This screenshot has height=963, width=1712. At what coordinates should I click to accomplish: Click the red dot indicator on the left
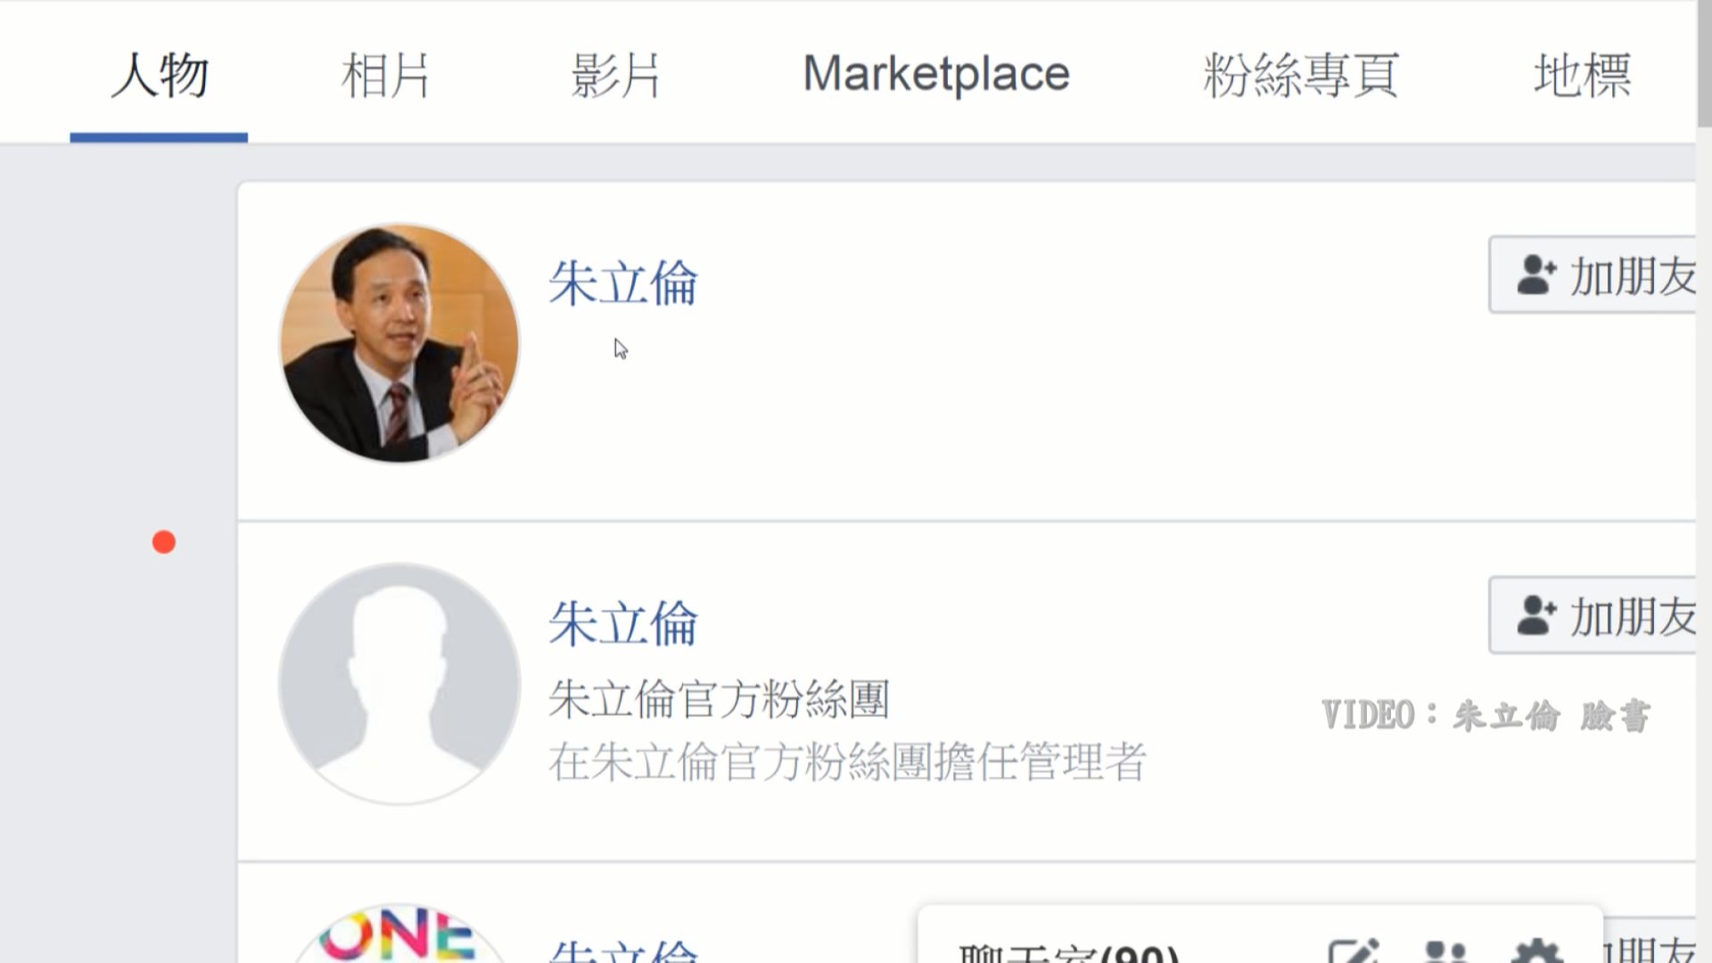[164, 542]
